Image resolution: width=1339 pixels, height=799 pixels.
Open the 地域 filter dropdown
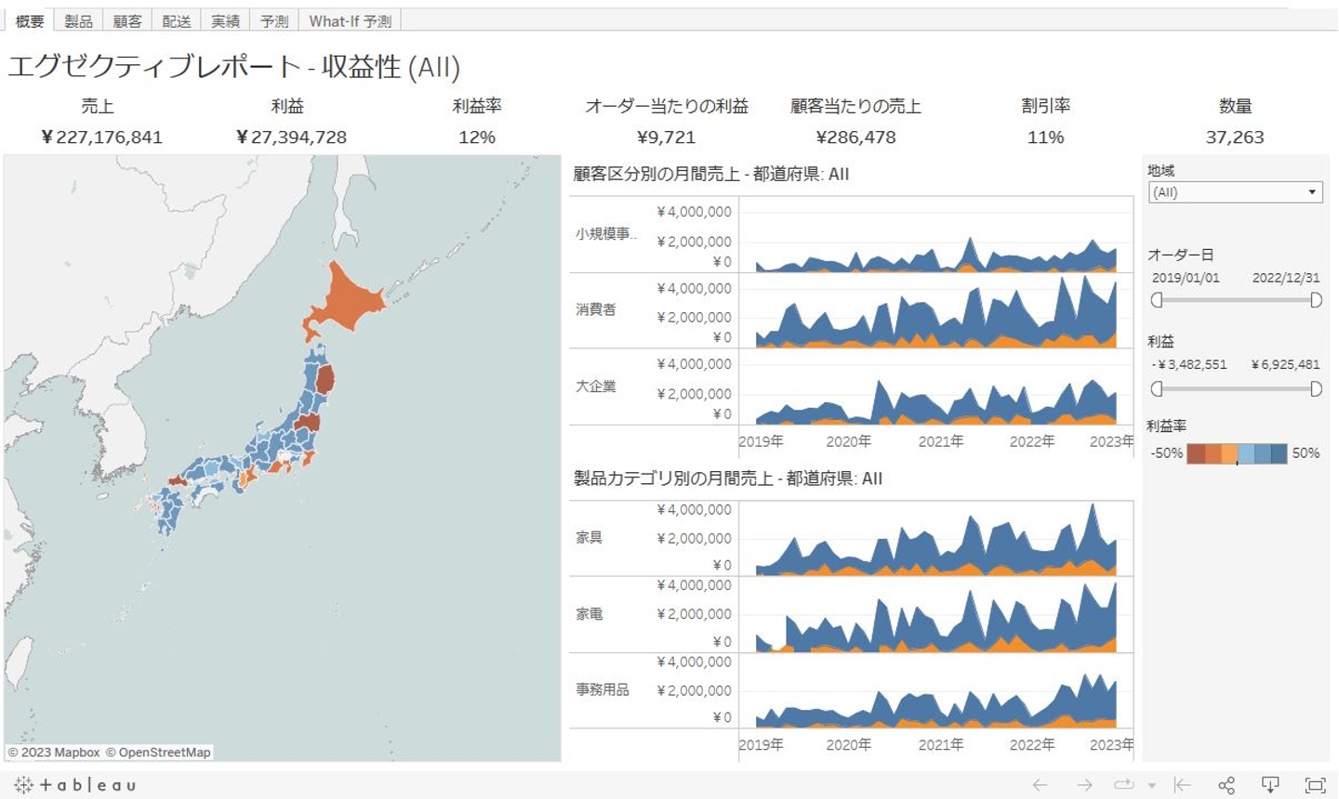(1235, 192)
